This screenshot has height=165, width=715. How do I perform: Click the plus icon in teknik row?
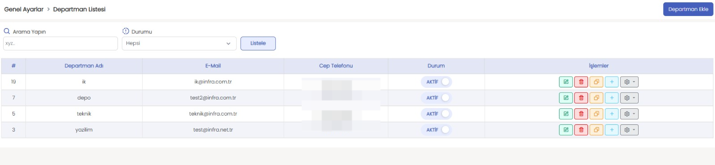pos(612,114)
